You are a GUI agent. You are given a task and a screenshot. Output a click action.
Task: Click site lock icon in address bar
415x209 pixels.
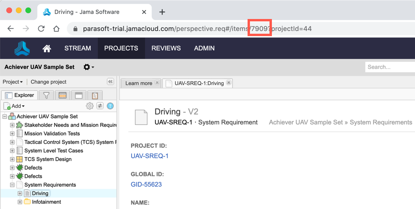(75, 28)
